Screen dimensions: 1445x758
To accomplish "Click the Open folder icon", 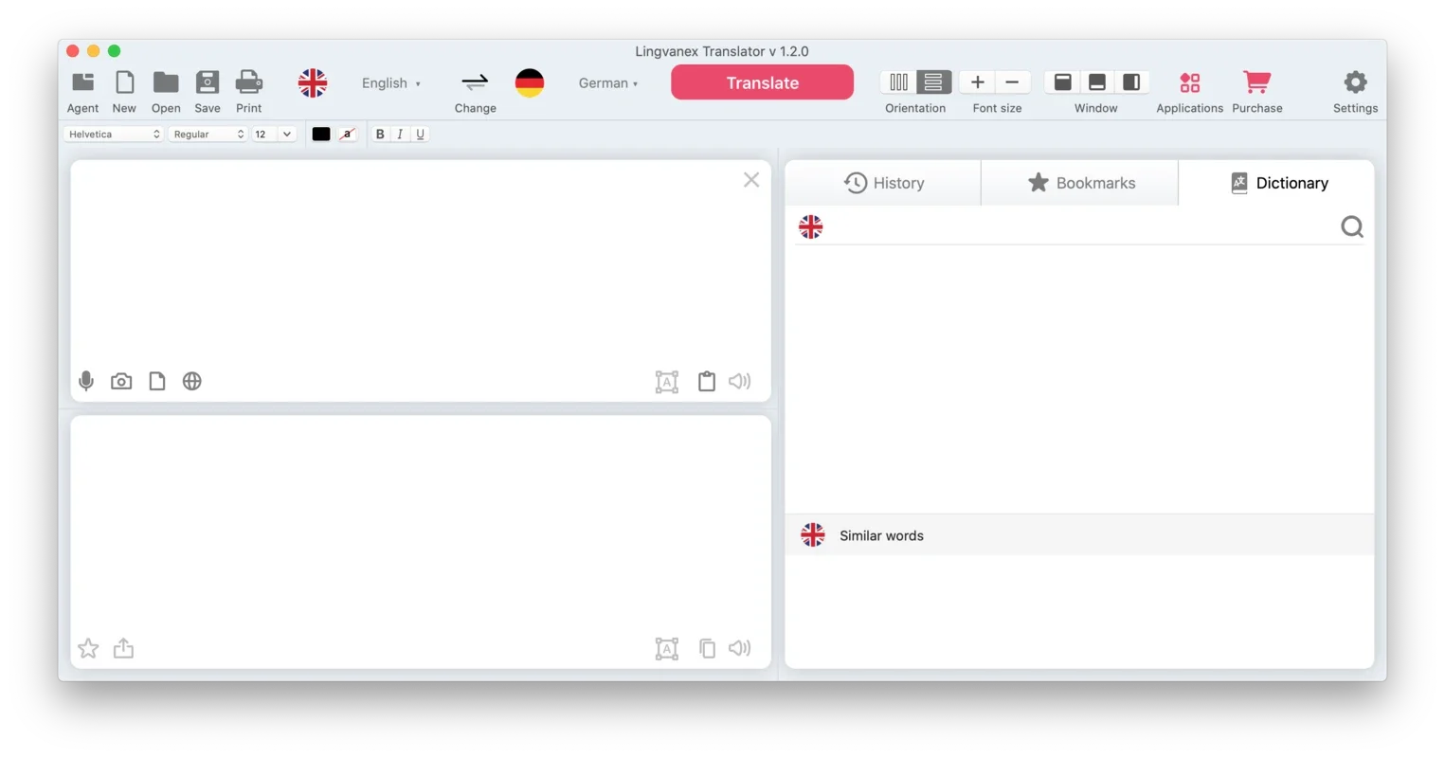I will (166, 82).
